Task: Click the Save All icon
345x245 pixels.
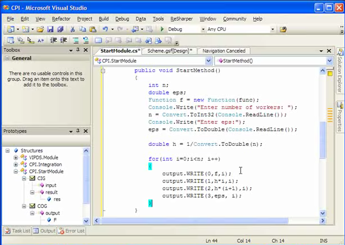Action: [60, 29]
